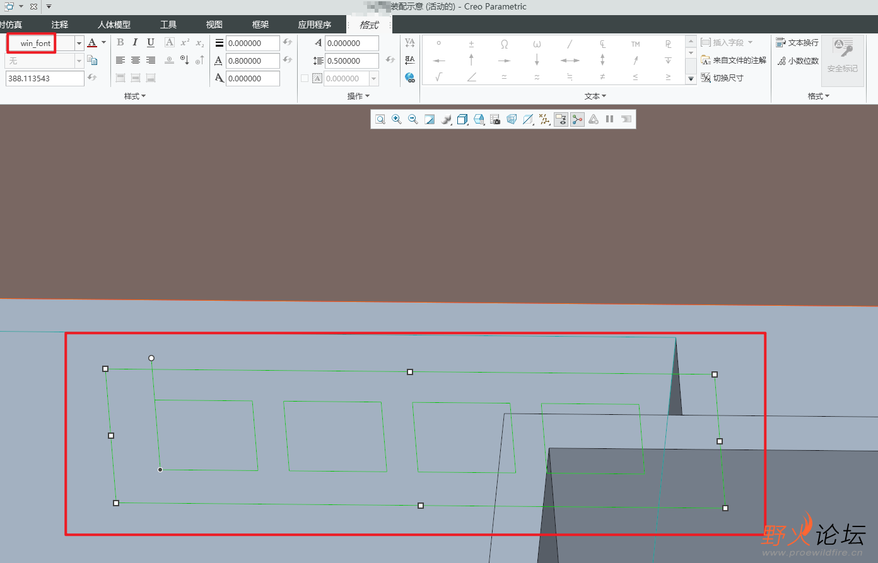Toggle the spin center icon
The width and height of the screenshot is (878, 563).
(577, 119)
